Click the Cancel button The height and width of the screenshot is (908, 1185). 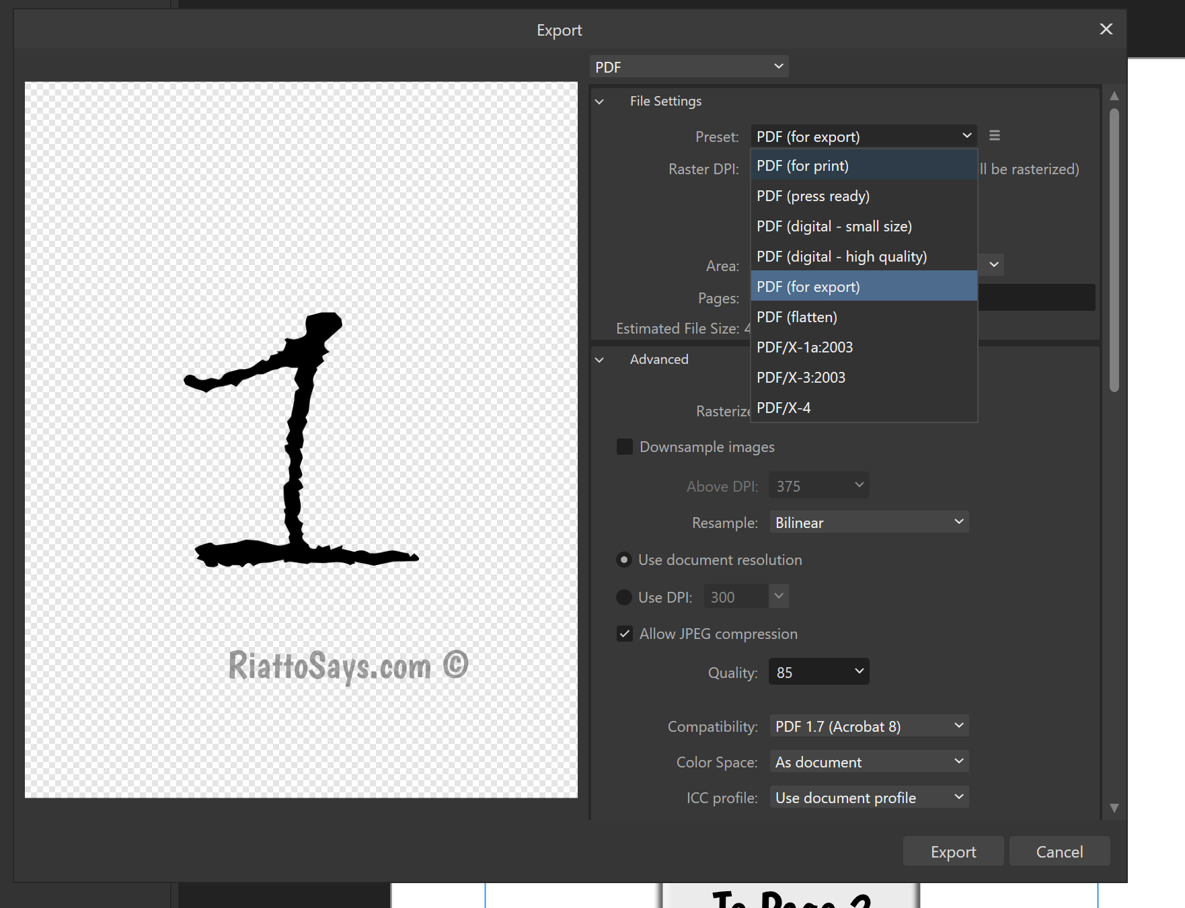1059,852
